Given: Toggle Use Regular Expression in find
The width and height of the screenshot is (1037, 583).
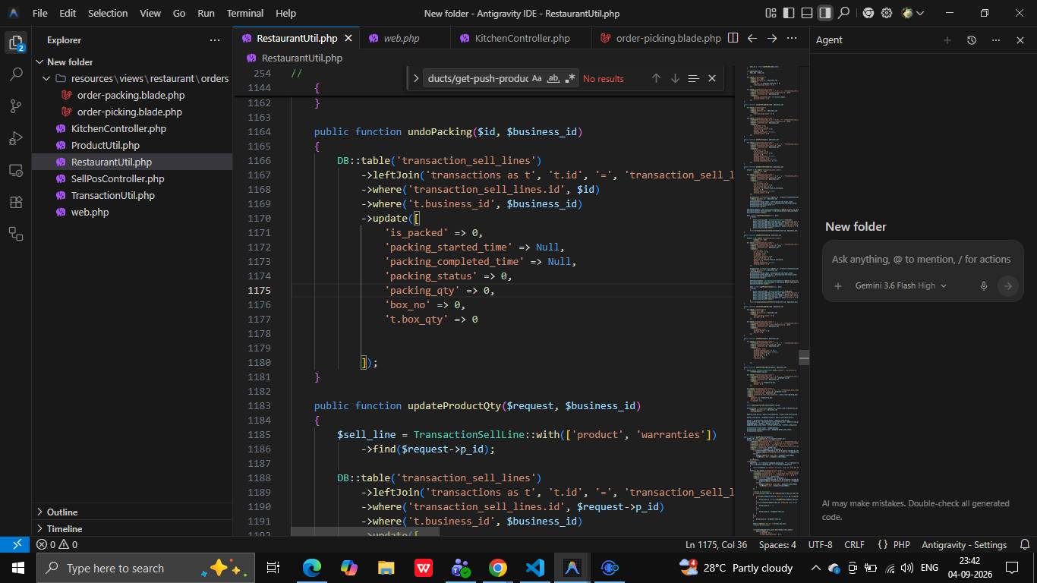Looking at the screenshot, I should point(570,78).
